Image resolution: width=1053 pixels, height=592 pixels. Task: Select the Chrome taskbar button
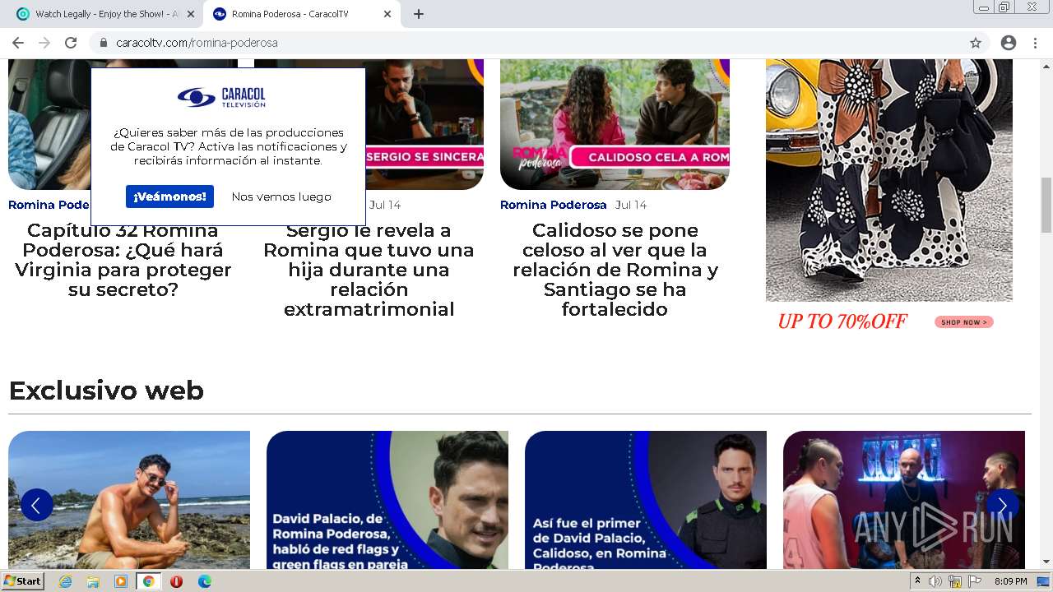tap(149, 581)
